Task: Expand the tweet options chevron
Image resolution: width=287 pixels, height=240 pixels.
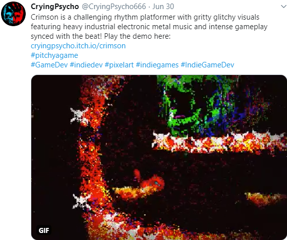Action: [283, 7]
